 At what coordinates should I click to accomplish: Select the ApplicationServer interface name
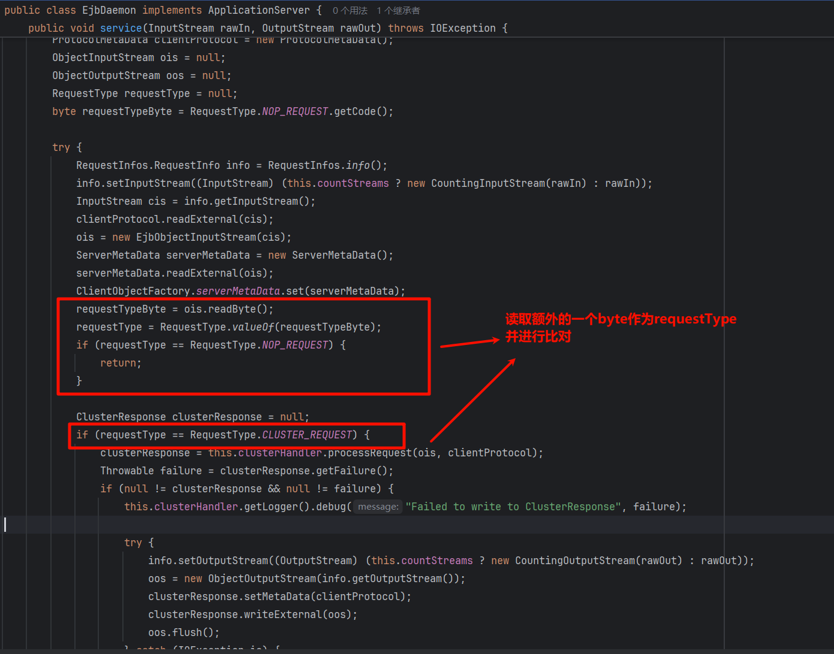tap(259, 10)
